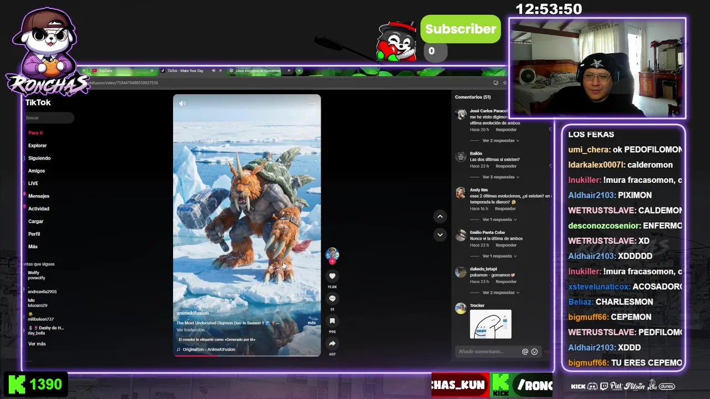Open the Para ti feed

[x=35, y=133]
